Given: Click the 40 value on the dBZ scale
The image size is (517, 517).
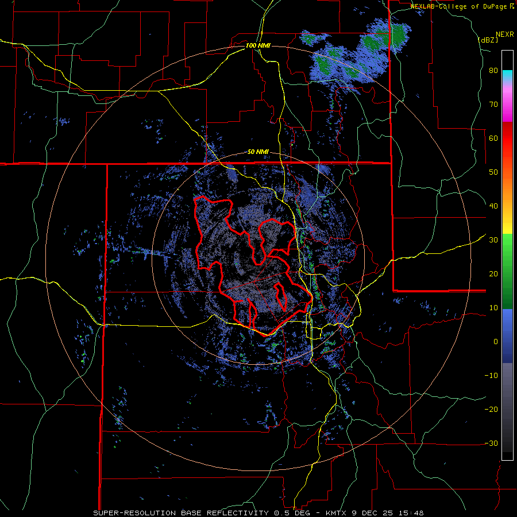Looking at the screenshot, I should (493, 206).
